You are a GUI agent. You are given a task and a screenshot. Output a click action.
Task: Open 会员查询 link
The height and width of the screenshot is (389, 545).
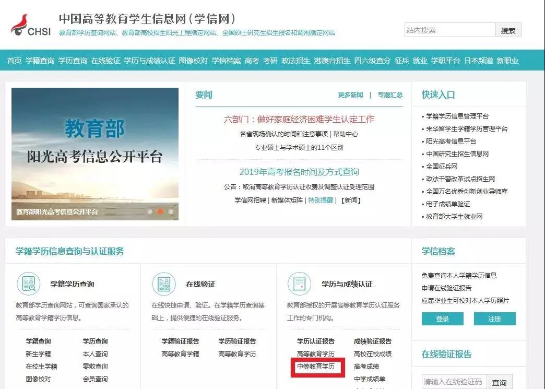point(95,379)
